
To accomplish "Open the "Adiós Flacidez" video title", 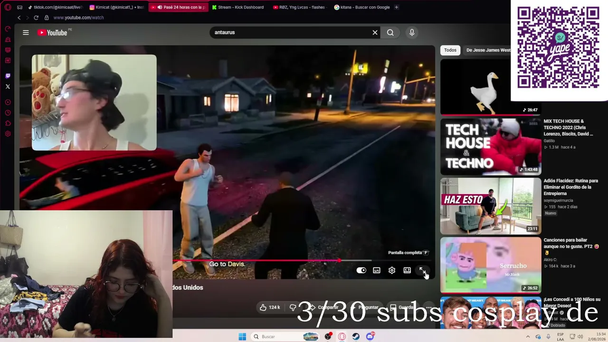I will [571, 187].
